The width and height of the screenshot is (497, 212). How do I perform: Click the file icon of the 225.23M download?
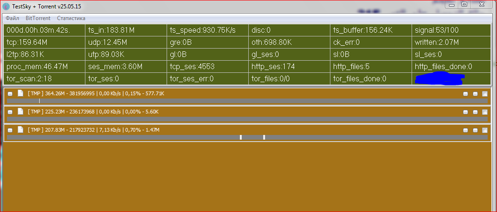(x=20, y=112)
